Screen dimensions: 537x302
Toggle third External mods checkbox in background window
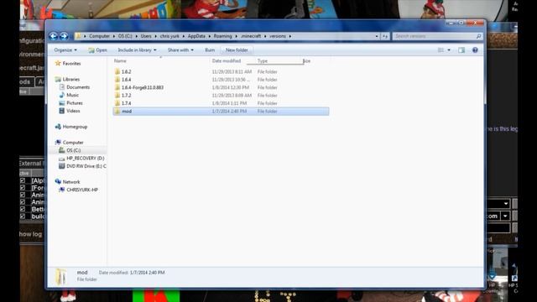[x=23, y=195]
